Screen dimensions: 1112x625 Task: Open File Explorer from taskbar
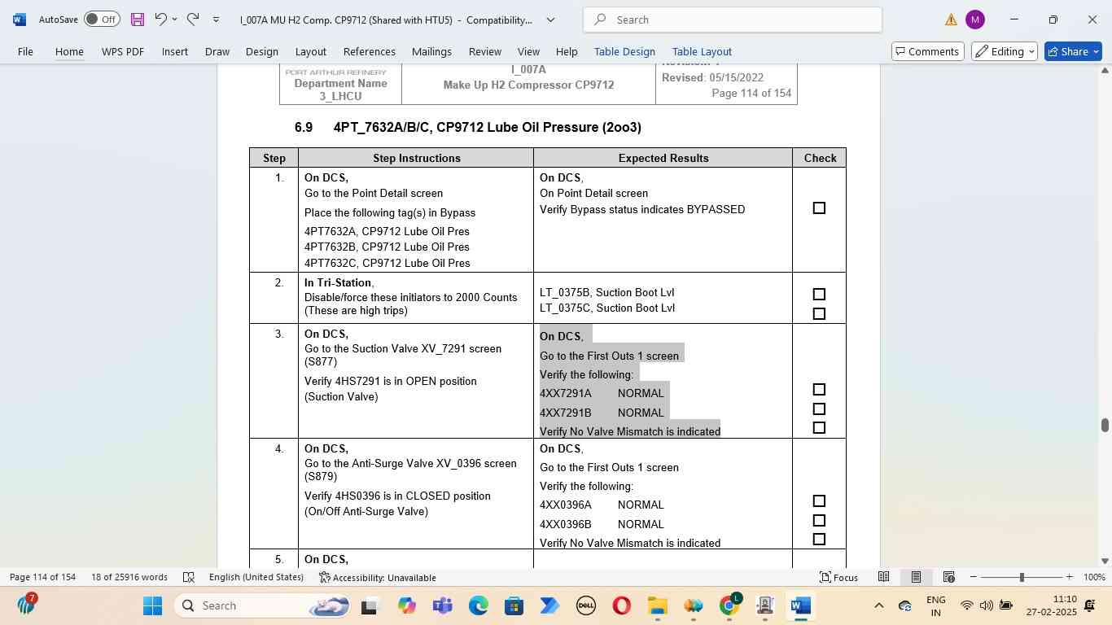658,605
